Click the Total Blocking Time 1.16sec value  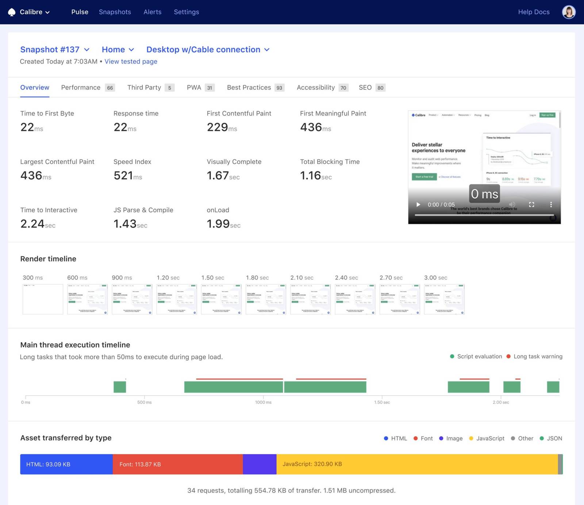[316, 175]
